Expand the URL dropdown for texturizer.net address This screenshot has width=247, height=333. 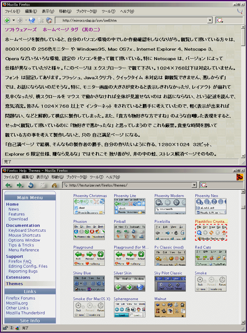[194, 185]
